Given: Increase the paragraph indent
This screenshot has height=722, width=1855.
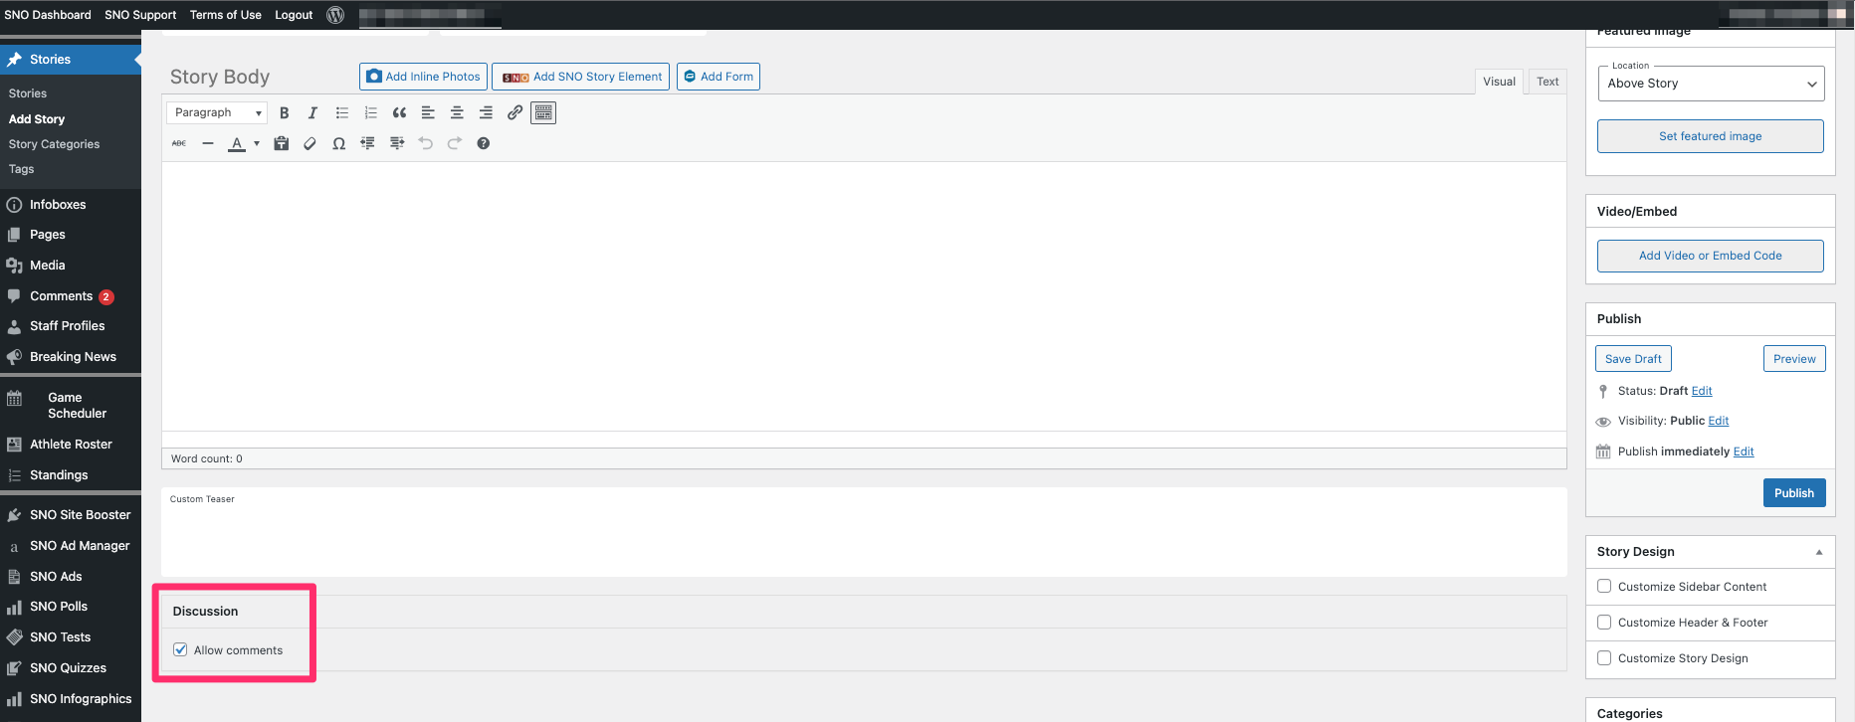Looking at the screenshot, I should [397, 143].
